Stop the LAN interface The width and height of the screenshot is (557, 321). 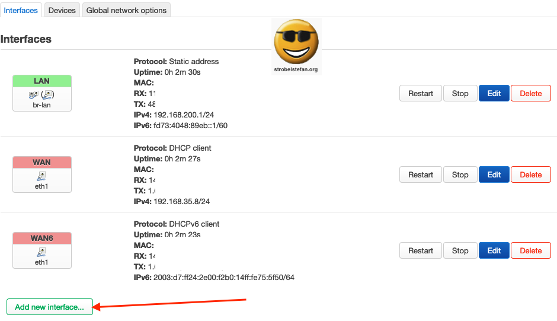coord(460,93)
